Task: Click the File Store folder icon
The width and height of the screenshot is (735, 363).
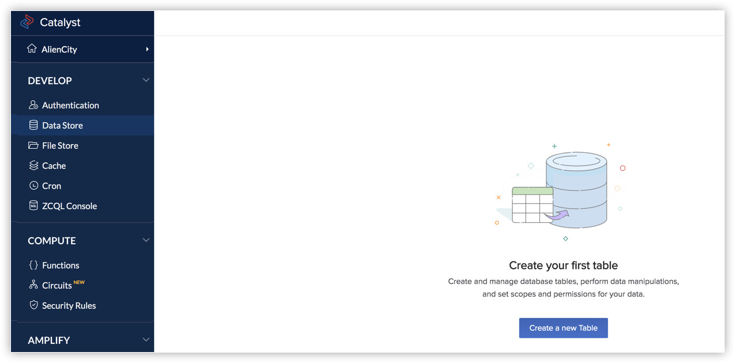Action: (x=33, y=146)
